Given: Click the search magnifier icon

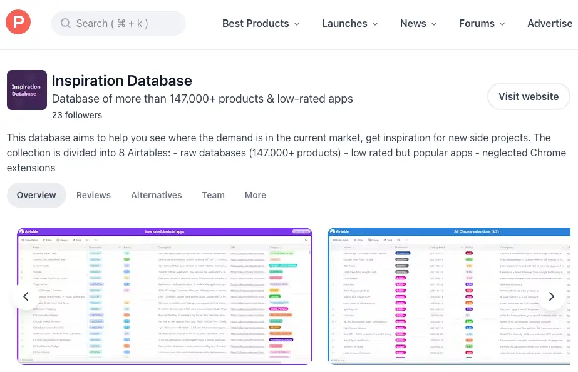Looking at the screenshot, I should (66, 23).
